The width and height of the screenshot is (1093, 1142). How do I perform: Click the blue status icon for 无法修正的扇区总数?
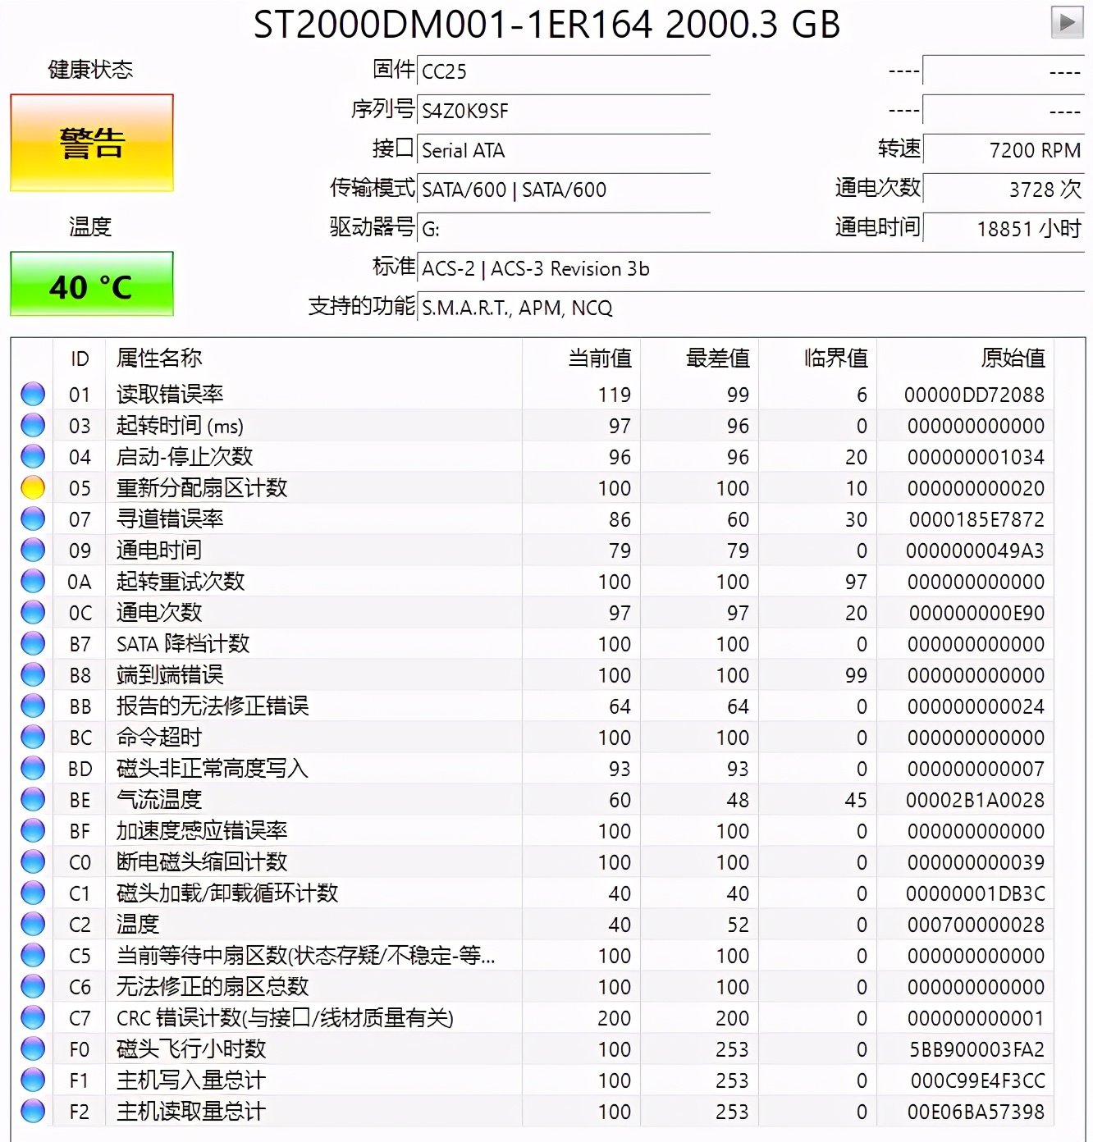[33, 987]
